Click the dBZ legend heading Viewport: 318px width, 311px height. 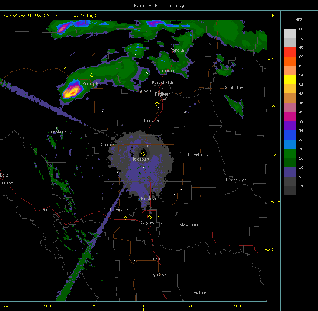click(299, 20)
